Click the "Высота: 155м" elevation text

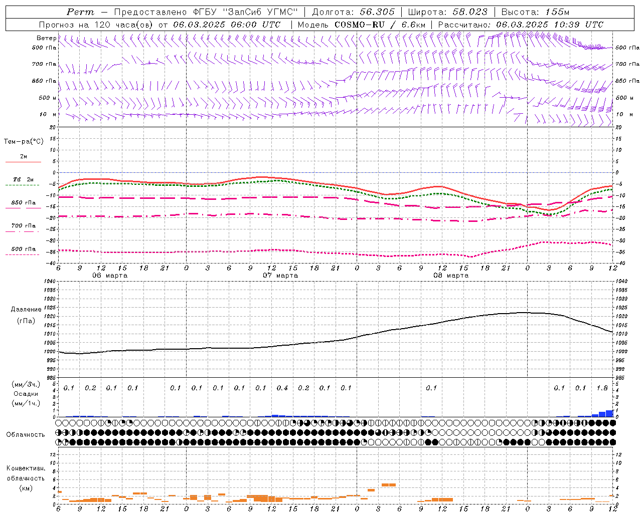coord(536,12)
